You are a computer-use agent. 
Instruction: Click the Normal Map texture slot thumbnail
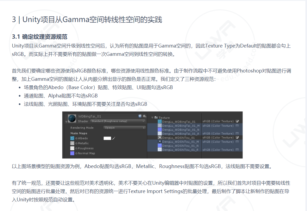coord(72,153)
